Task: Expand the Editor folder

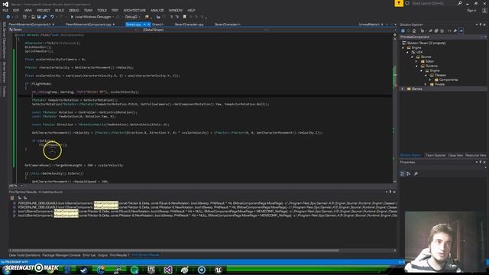Action: click(x=417, y=61)
